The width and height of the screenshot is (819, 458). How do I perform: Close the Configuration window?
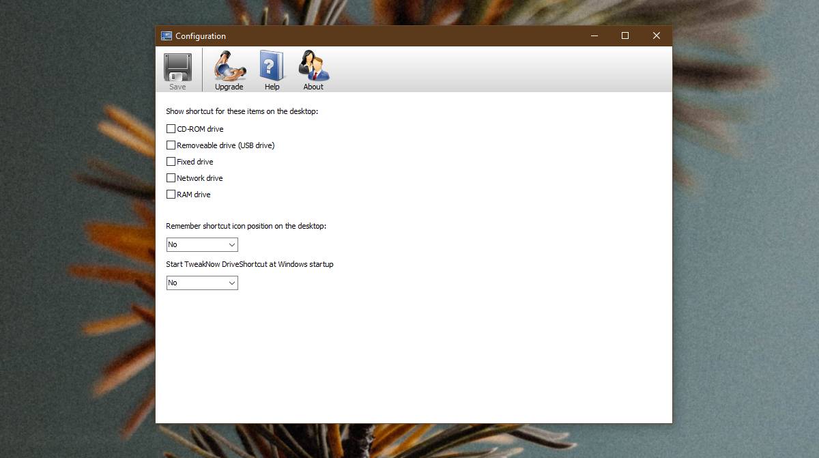tap(657, 35)
